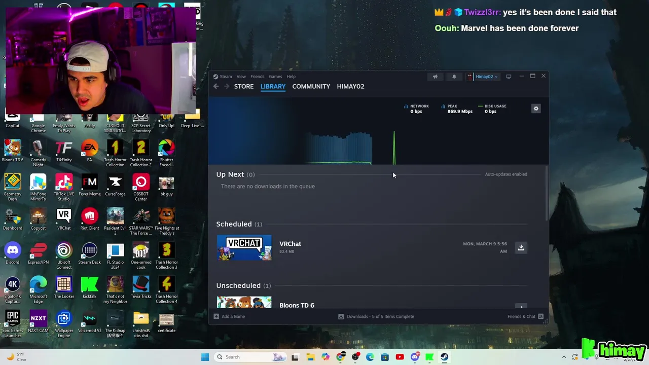Open Epic Games Launcher desktop icon
649x365 pixels.
point(13,324)
